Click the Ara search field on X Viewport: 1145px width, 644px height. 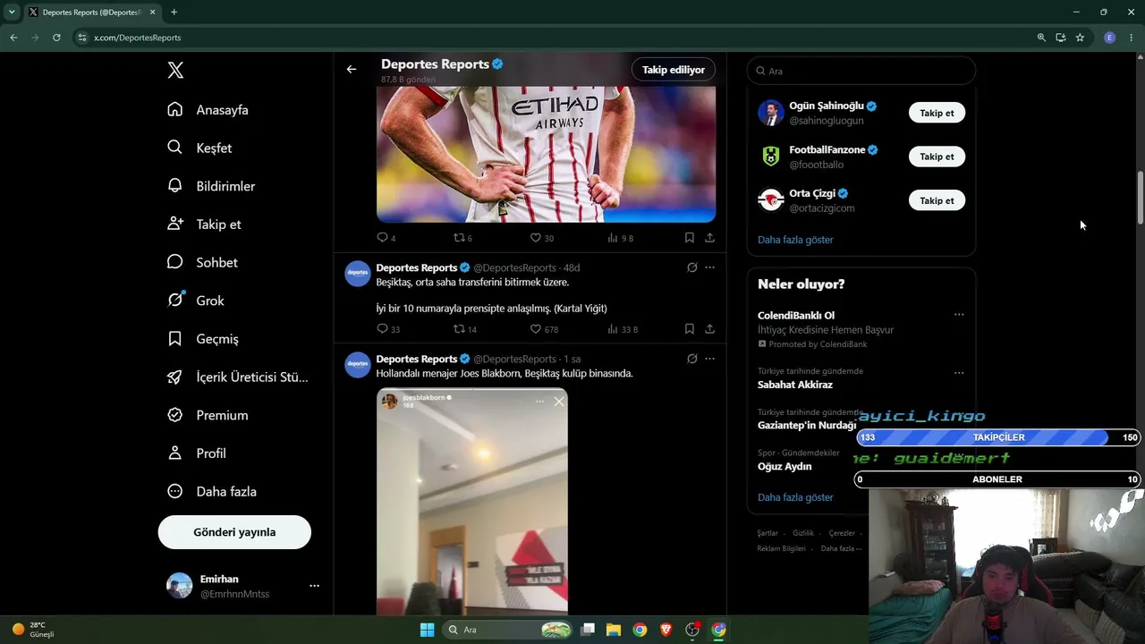pos(861,71)
